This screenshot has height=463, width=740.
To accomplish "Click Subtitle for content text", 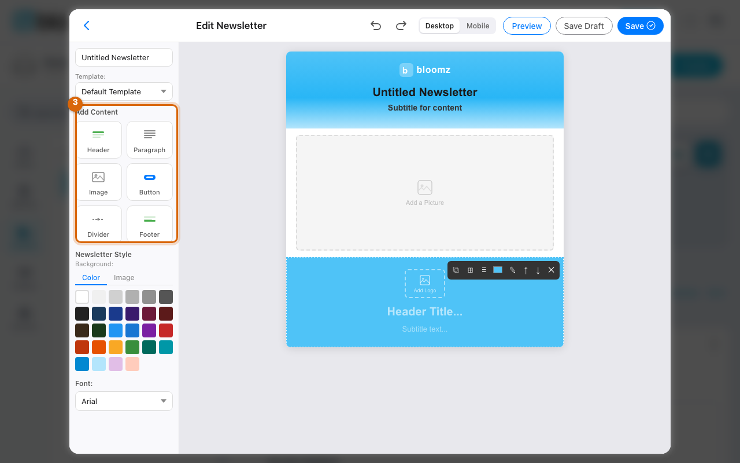I will pyautogui.click(x=425, y=108).
